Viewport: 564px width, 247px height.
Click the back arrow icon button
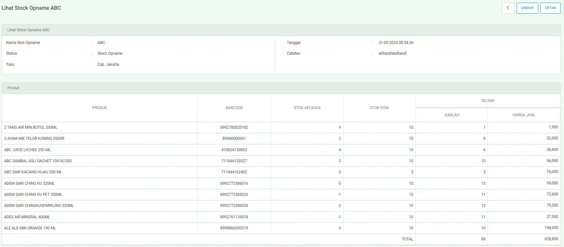[x=508, y=8]
